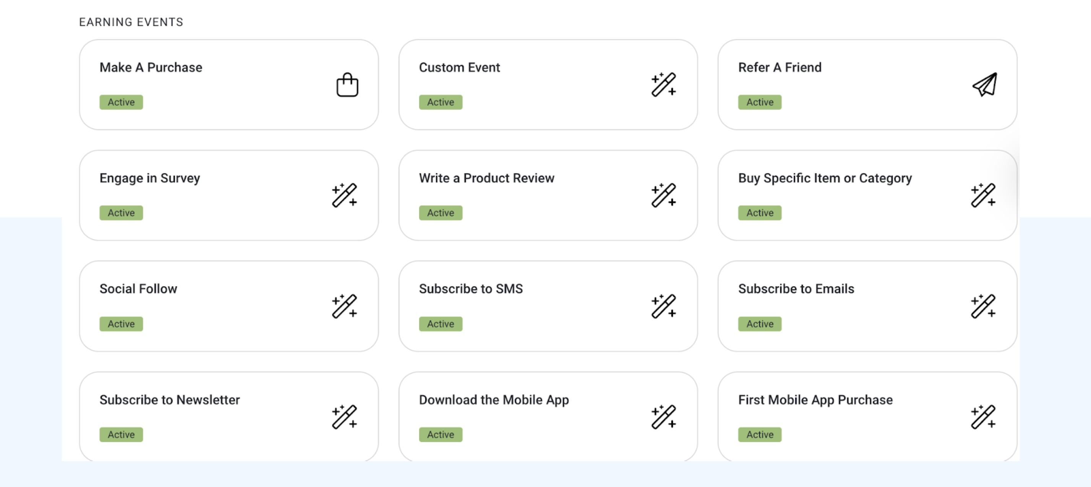Click the wand icon on Subscribe to Emails

pyautogui.click(x=983, y=306)
